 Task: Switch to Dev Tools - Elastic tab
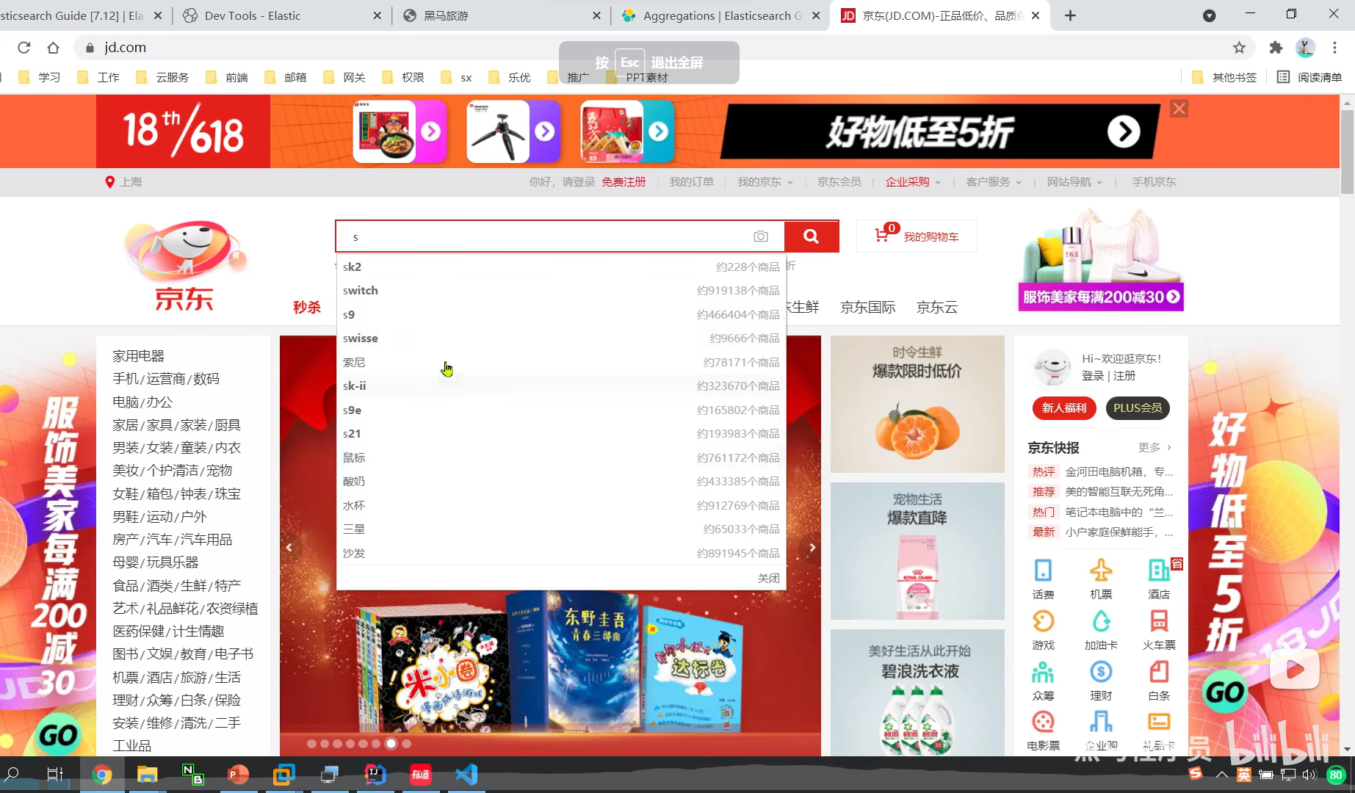282,15
